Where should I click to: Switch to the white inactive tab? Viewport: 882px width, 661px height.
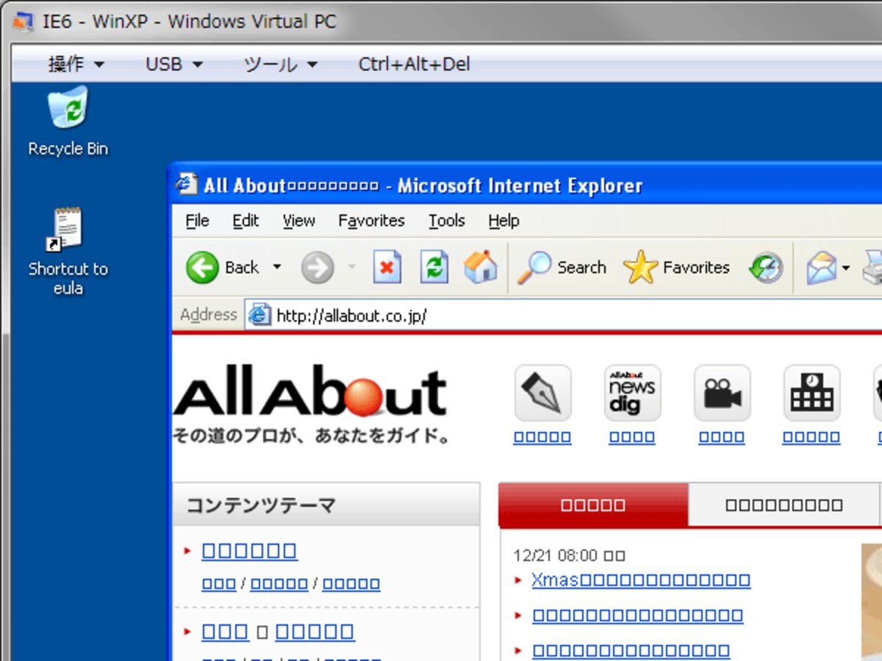click(x=784, y=505)
